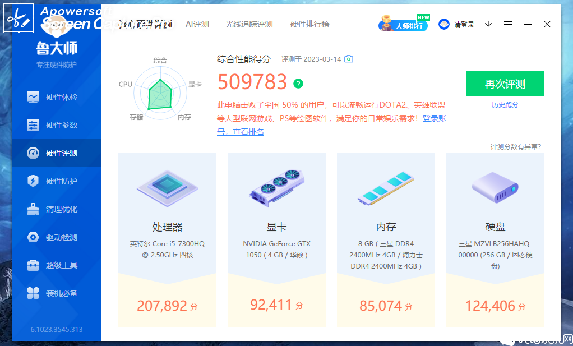Open 驱动检测 sidebar entry
The image size is (573, 346).
pyautogui.click(x=56, y=237)
